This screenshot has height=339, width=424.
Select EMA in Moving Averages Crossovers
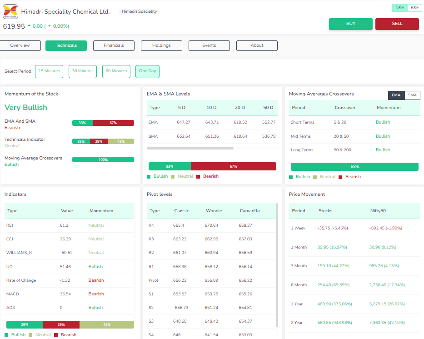pyautogui.click(x=396, y=95)
